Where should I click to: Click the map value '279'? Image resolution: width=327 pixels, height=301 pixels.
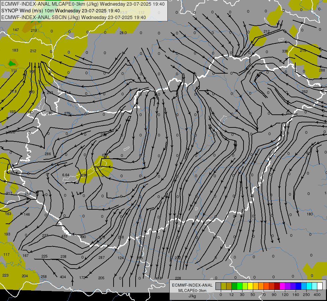point(67,113)
